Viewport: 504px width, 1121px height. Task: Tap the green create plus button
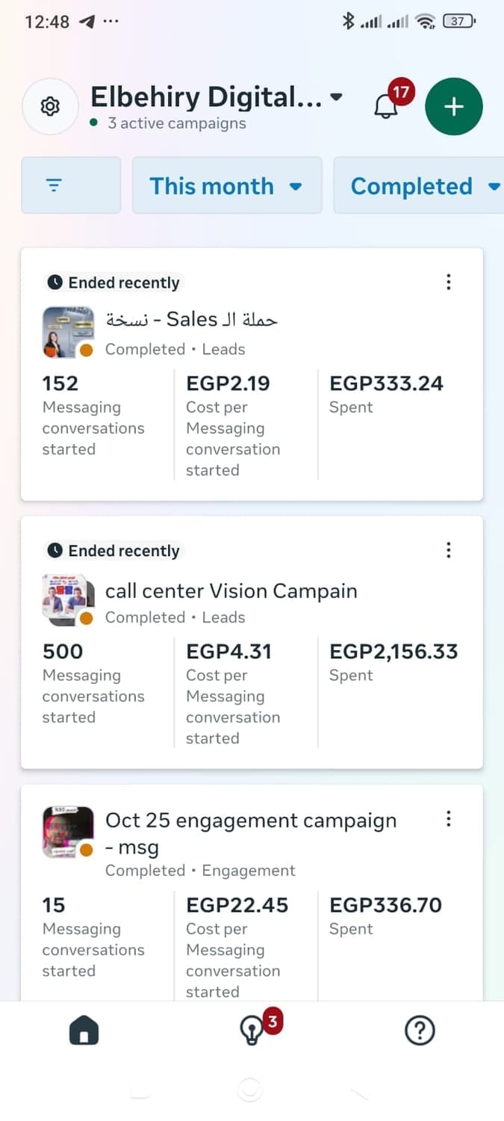(454, 107)
